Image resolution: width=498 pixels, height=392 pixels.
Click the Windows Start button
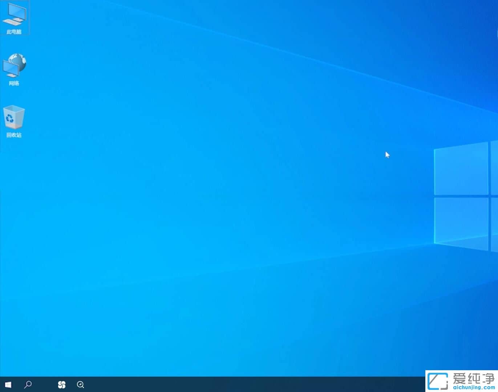[x=8, y=384]
